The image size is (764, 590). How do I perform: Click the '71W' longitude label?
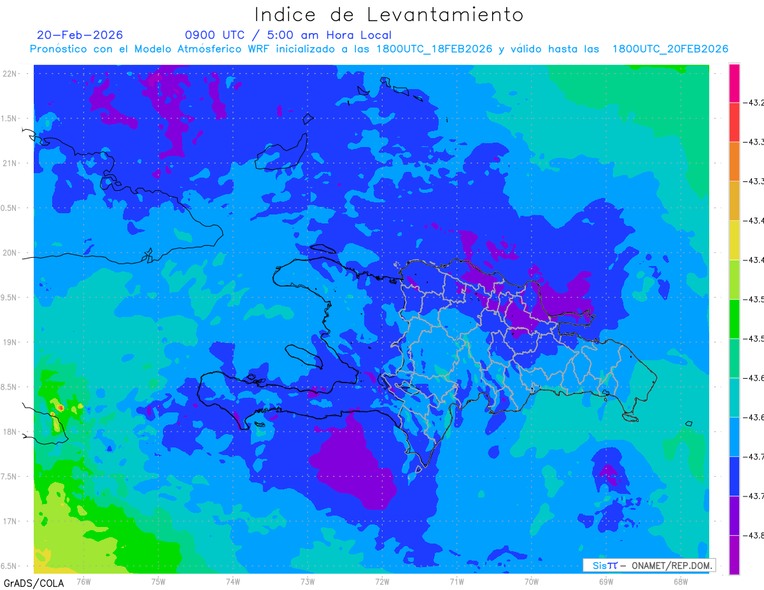coord(456,581)
